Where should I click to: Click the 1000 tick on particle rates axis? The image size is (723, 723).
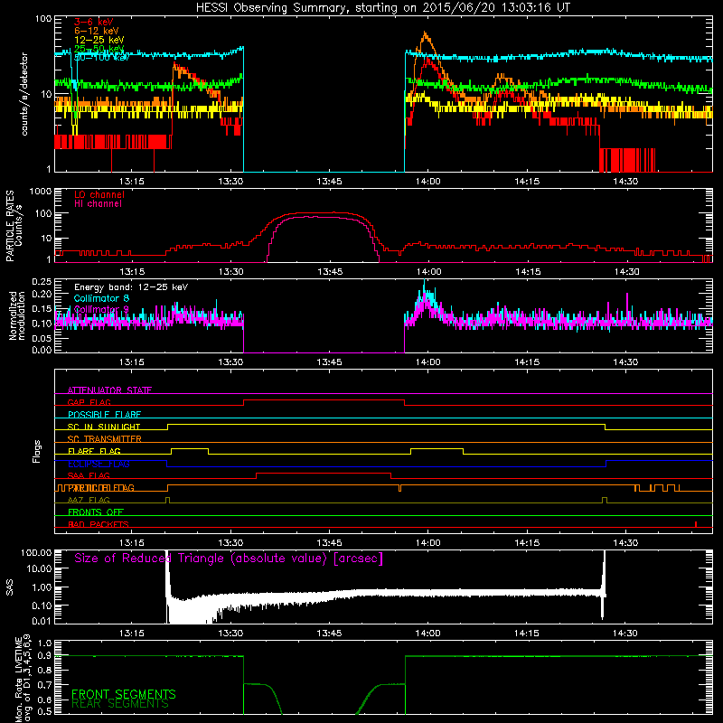[x=40, y=192]
